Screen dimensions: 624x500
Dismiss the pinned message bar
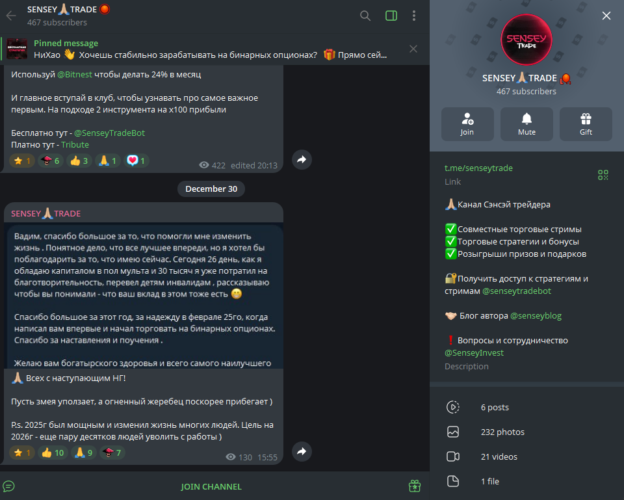[x=413, y=49]
